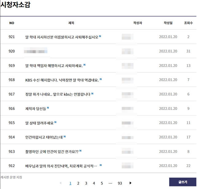Click the N badge beside post 916 title
Screen dimensions: 202x189
click(48, 108)
